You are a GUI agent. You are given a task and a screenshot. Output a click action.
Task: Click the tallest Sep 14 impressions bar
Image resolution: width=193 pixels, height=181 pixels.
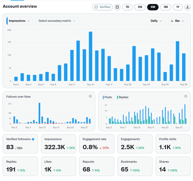91,56
